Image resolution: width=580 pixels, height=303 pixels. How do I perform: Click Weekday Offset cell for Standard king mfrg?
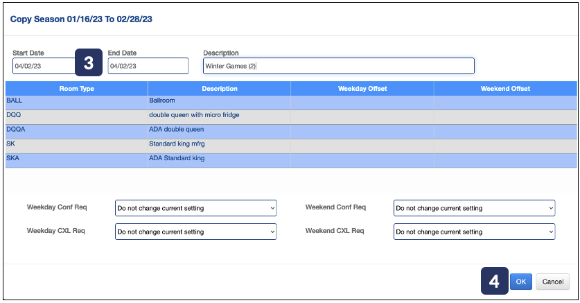point(362,146)
